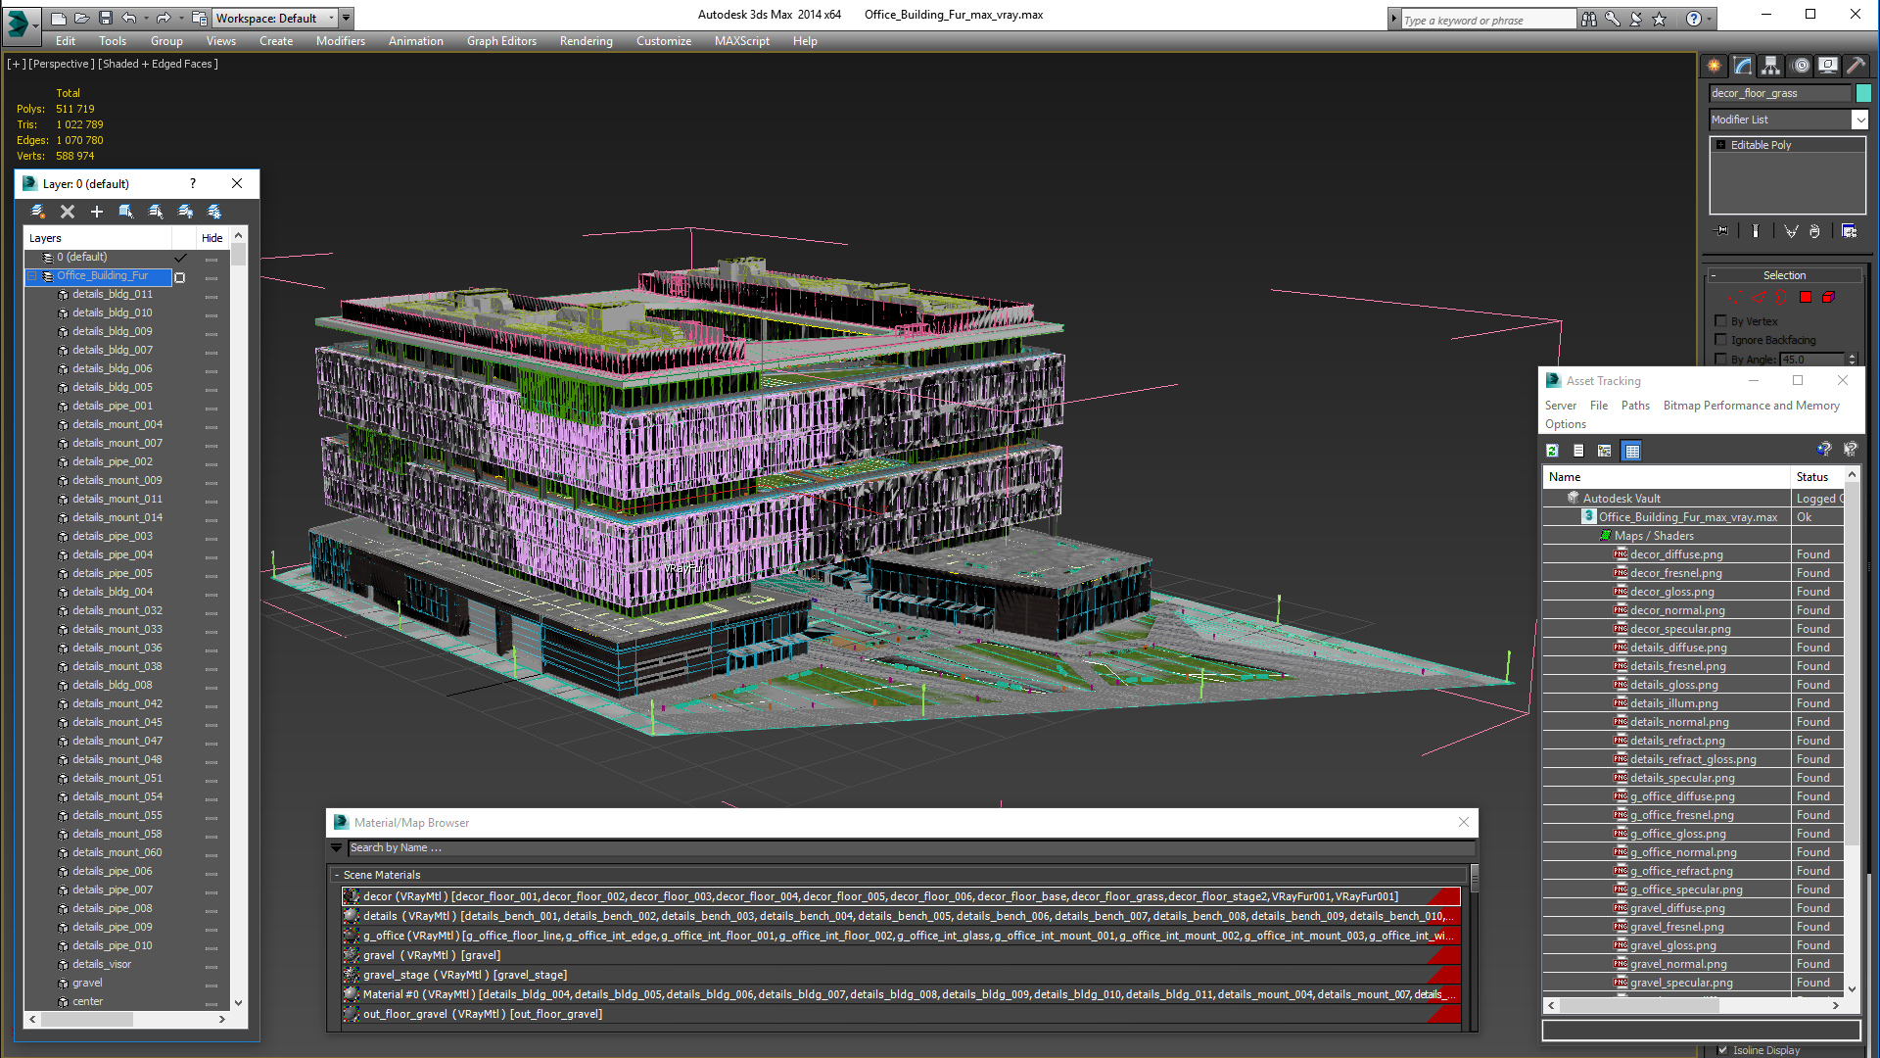Click the Hide column header in Layer dialog
This screenshot has height=1058, width=1880.
[x=211, y=238]
